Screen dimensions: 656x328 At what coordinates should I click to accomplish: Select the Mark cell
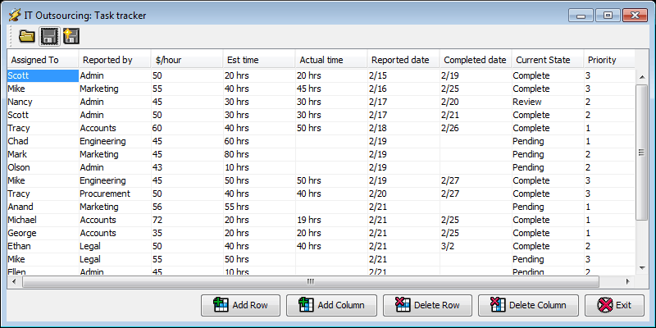(43, 154)
